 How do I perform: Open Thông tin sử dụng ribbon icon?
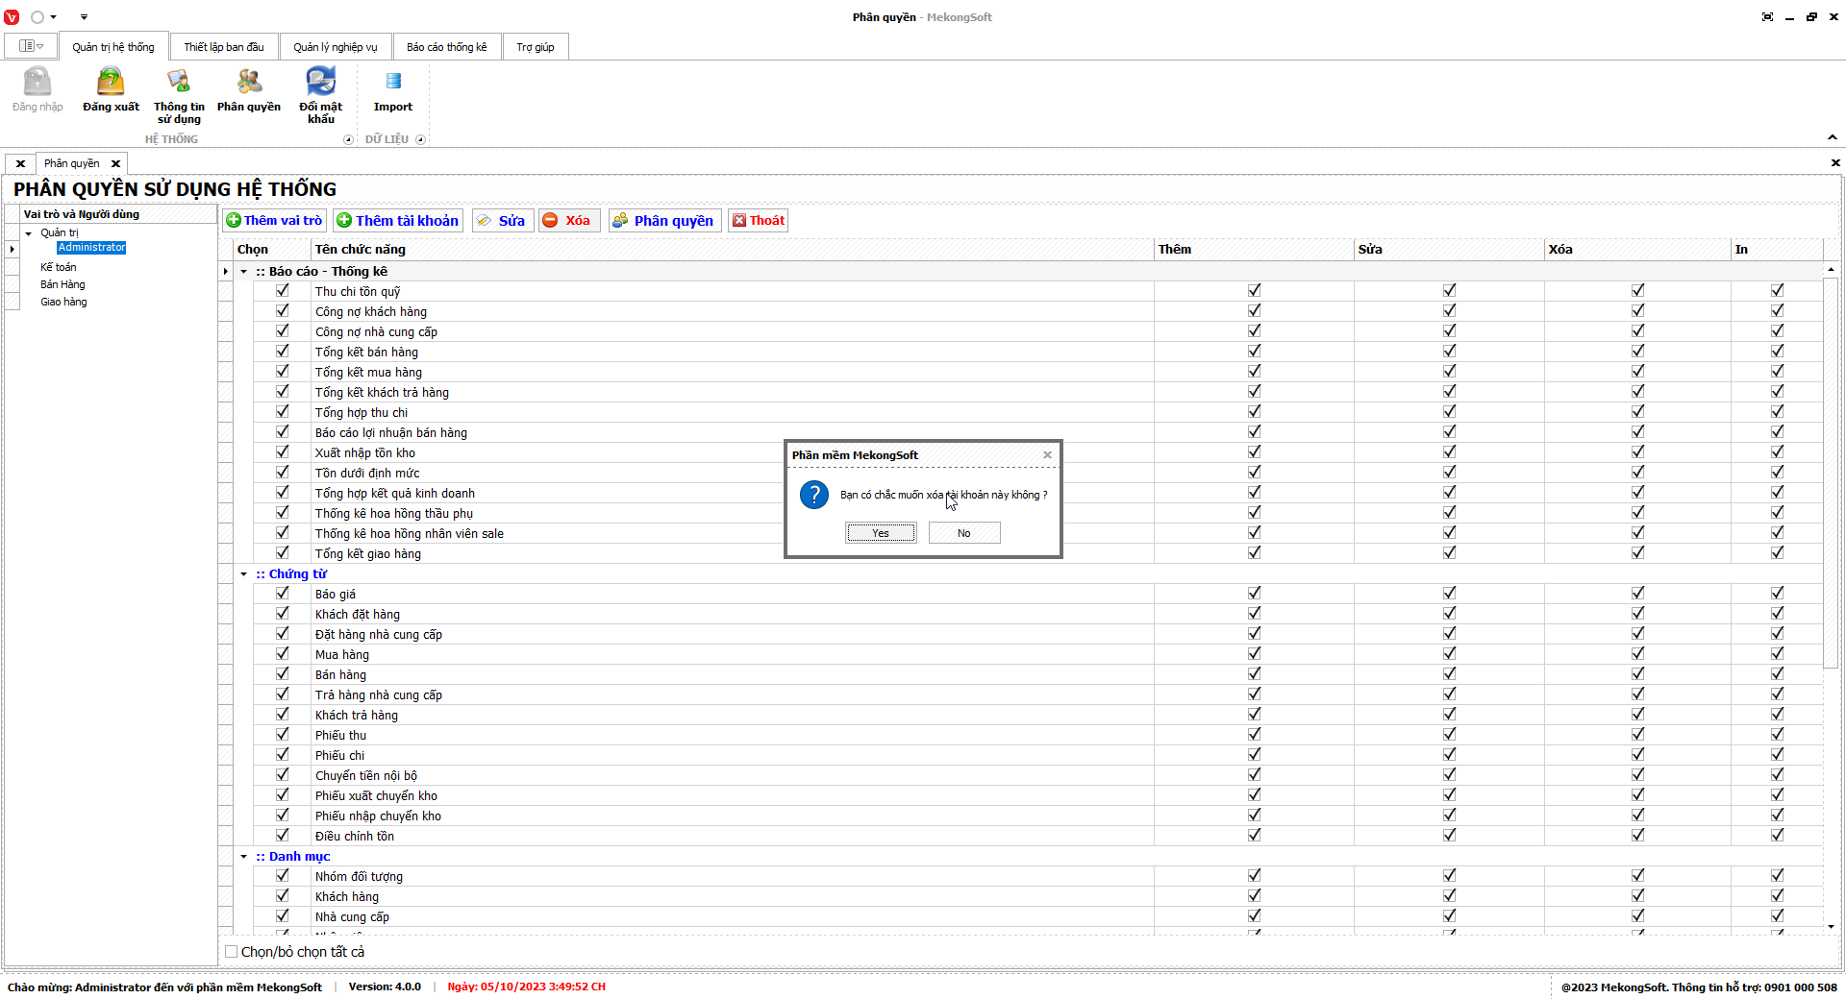click(179, 94)
